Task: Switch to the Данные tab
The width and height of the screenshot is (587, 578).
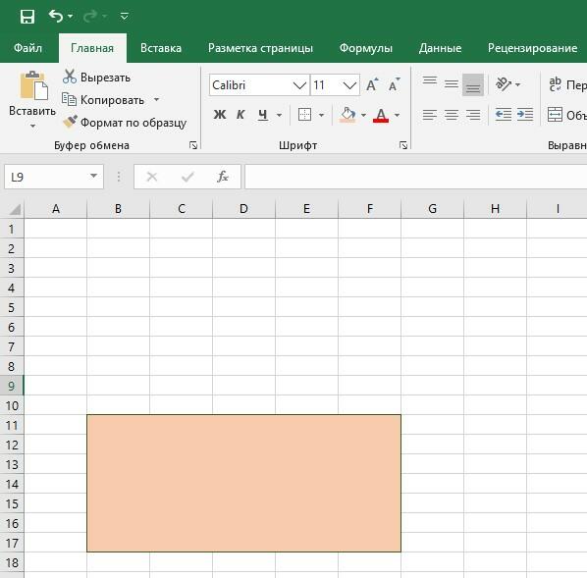Action: [x=440, y=48]
